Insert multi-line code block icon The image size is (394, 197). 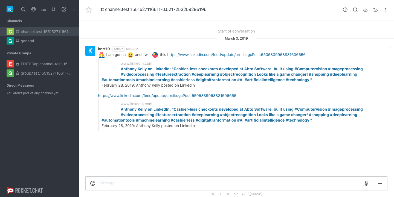click(x=244, y=194)
